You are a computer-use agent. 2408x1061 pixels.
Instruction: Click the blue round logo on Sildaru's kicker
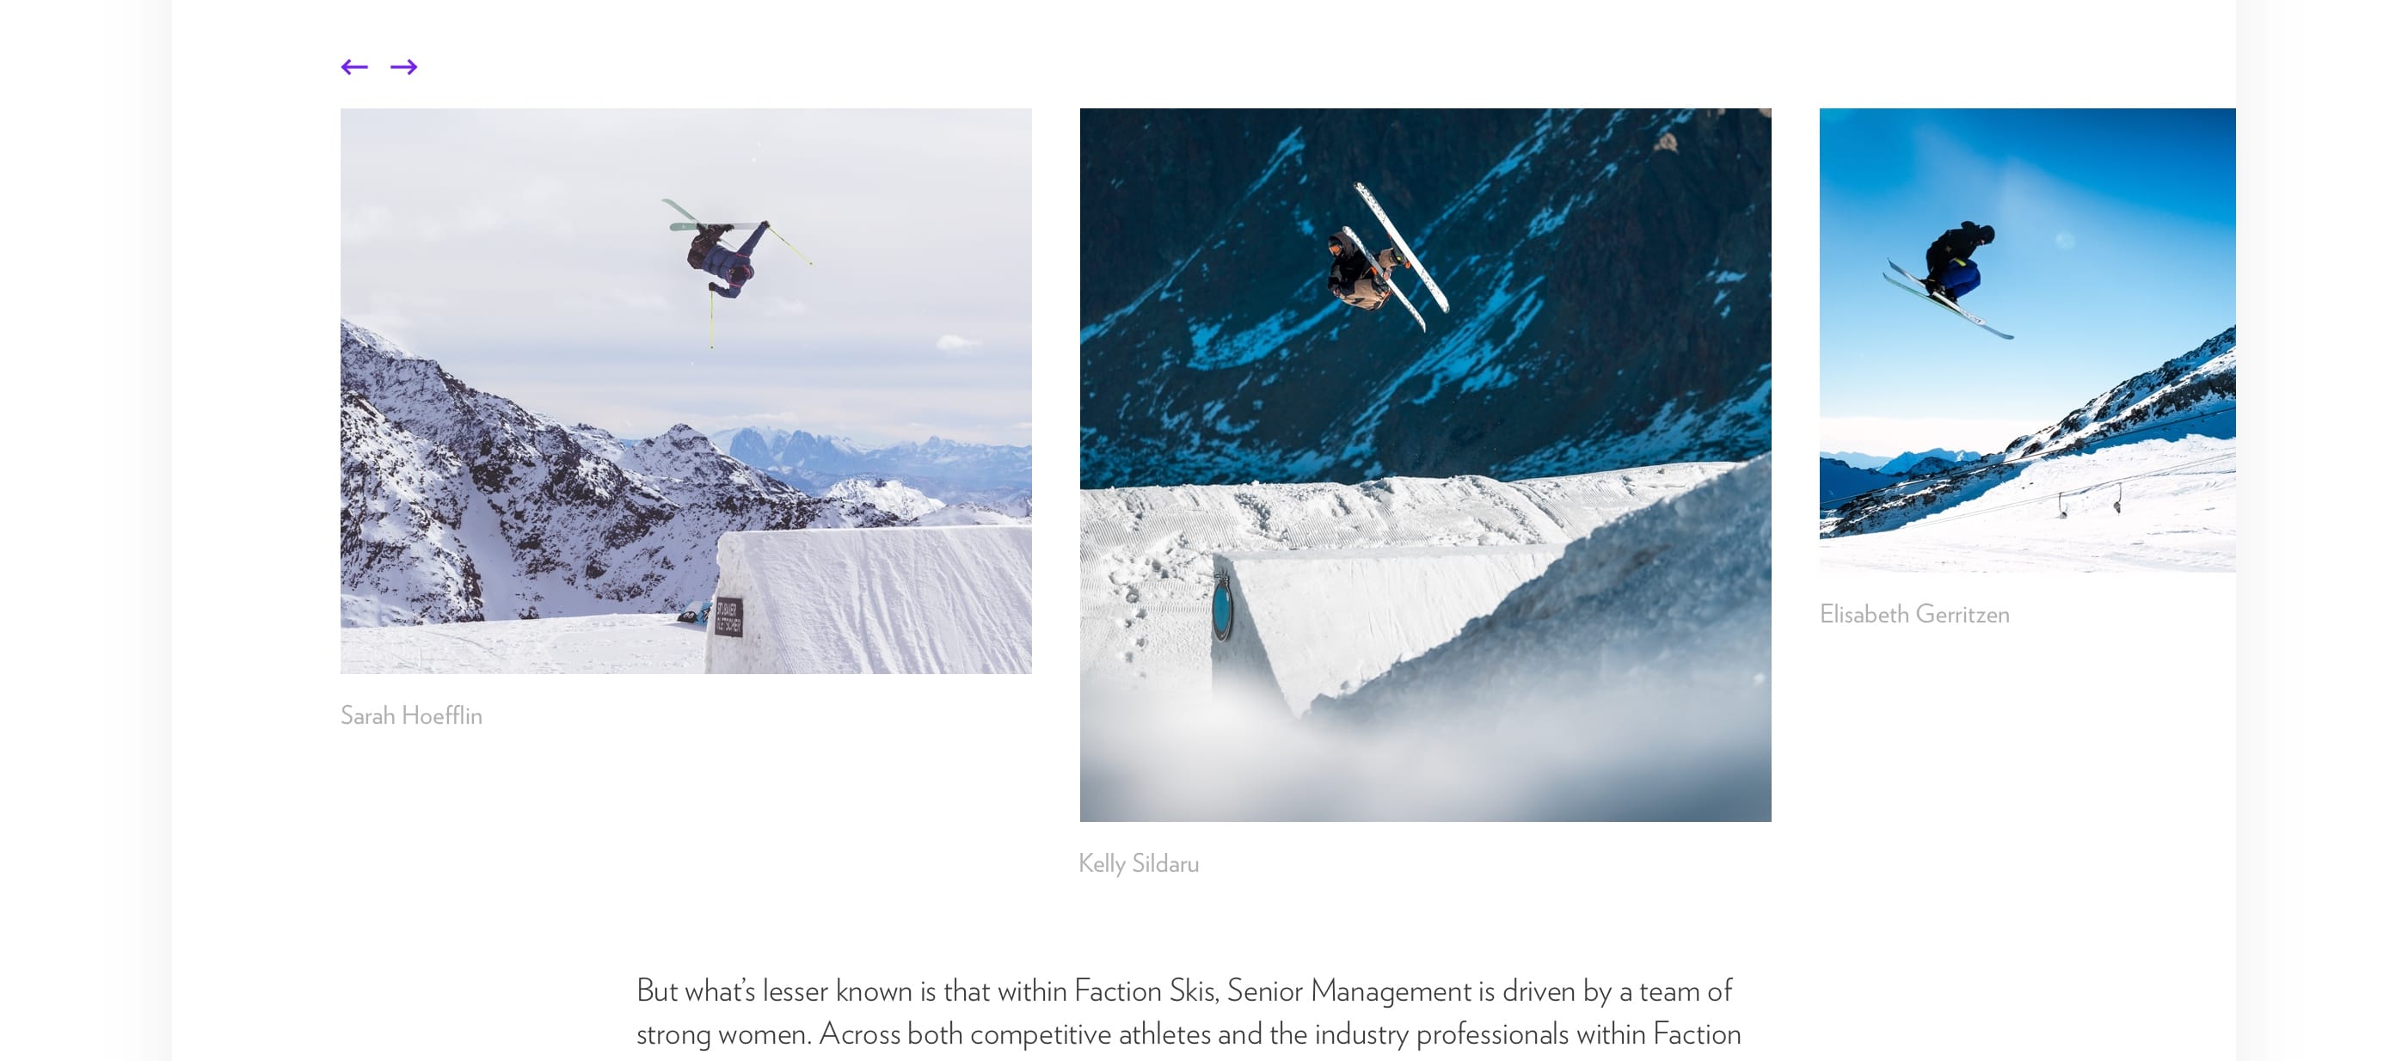(1222, 607)
